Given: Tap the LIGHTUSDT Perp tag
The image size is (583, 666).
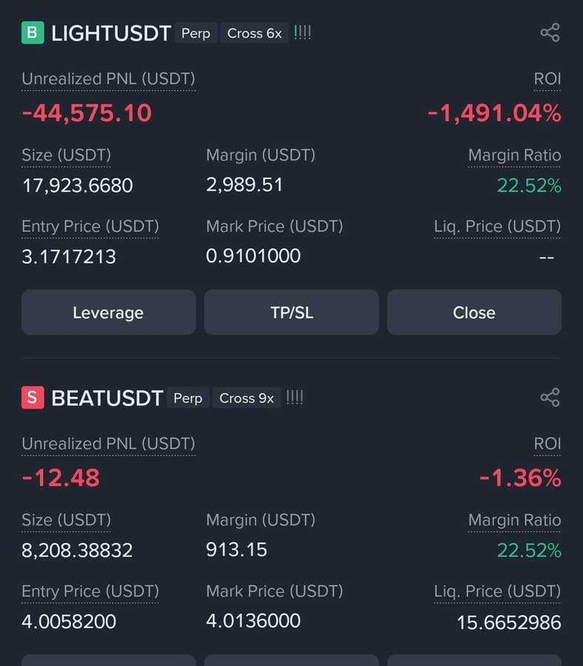Looking at the screenshot, I should (x=196, y=33).
